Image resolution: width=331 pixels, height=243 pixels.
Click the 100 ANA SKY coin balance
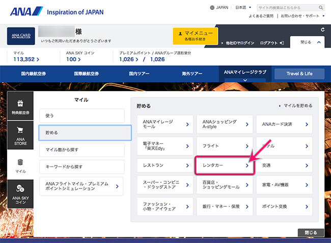[73, 59]
